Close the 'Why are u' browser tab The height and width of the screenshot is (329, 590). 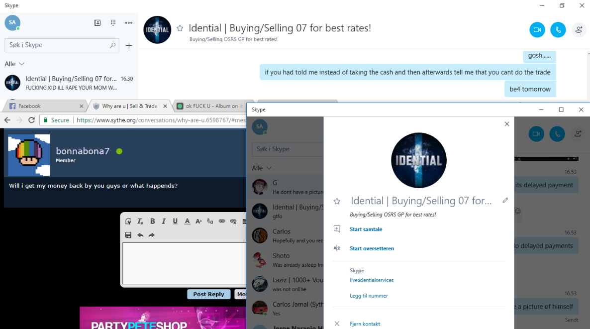[165, 106]
